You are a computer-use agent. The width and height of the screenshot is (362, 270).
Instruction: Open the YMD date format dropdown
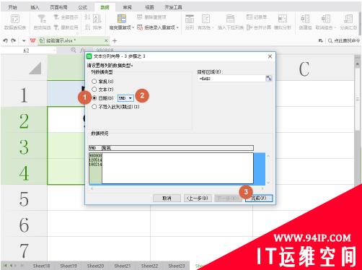point(130,98)
